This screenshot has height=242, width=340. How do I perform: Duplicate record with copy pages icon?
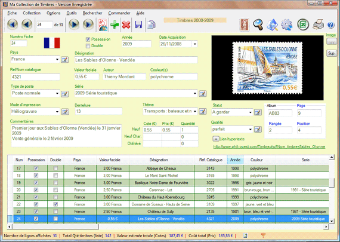152,24
